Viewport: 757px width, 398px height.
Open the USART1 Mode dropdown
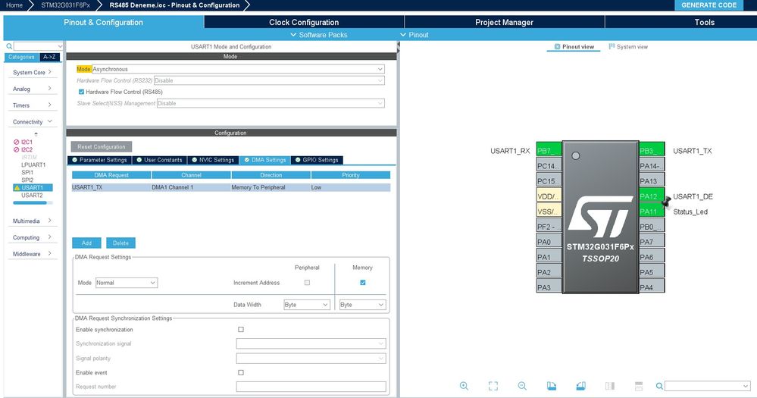(238, 69)
